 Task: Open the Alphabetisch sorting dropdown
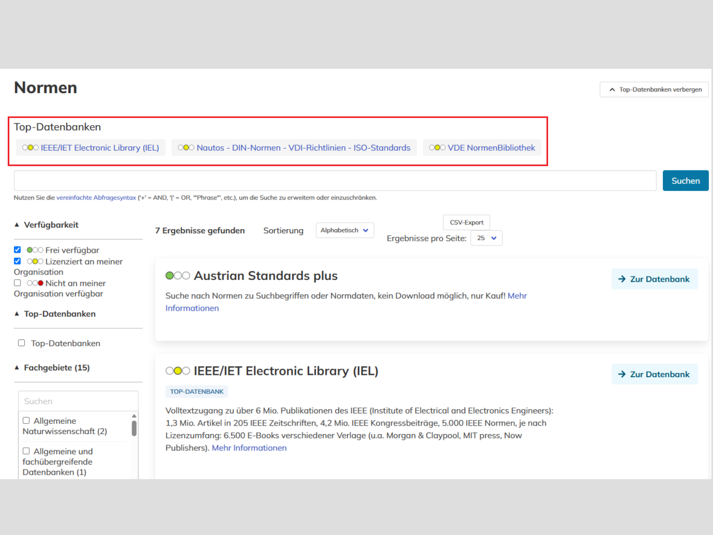click(344, 230)
